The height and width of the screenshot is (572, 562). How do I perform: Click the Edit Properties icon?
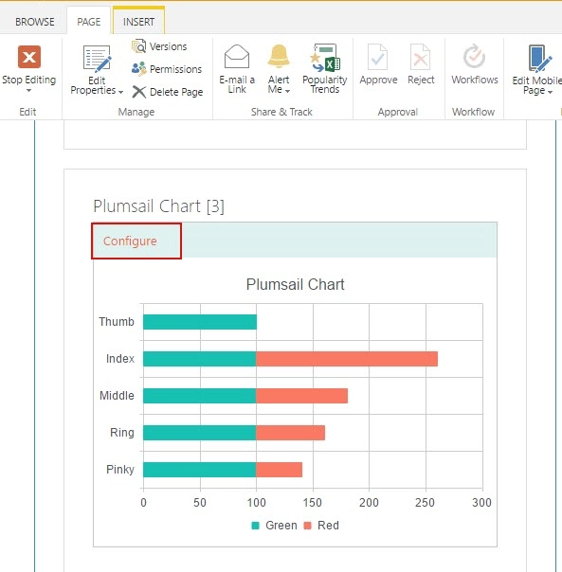[x=97, y=59]
